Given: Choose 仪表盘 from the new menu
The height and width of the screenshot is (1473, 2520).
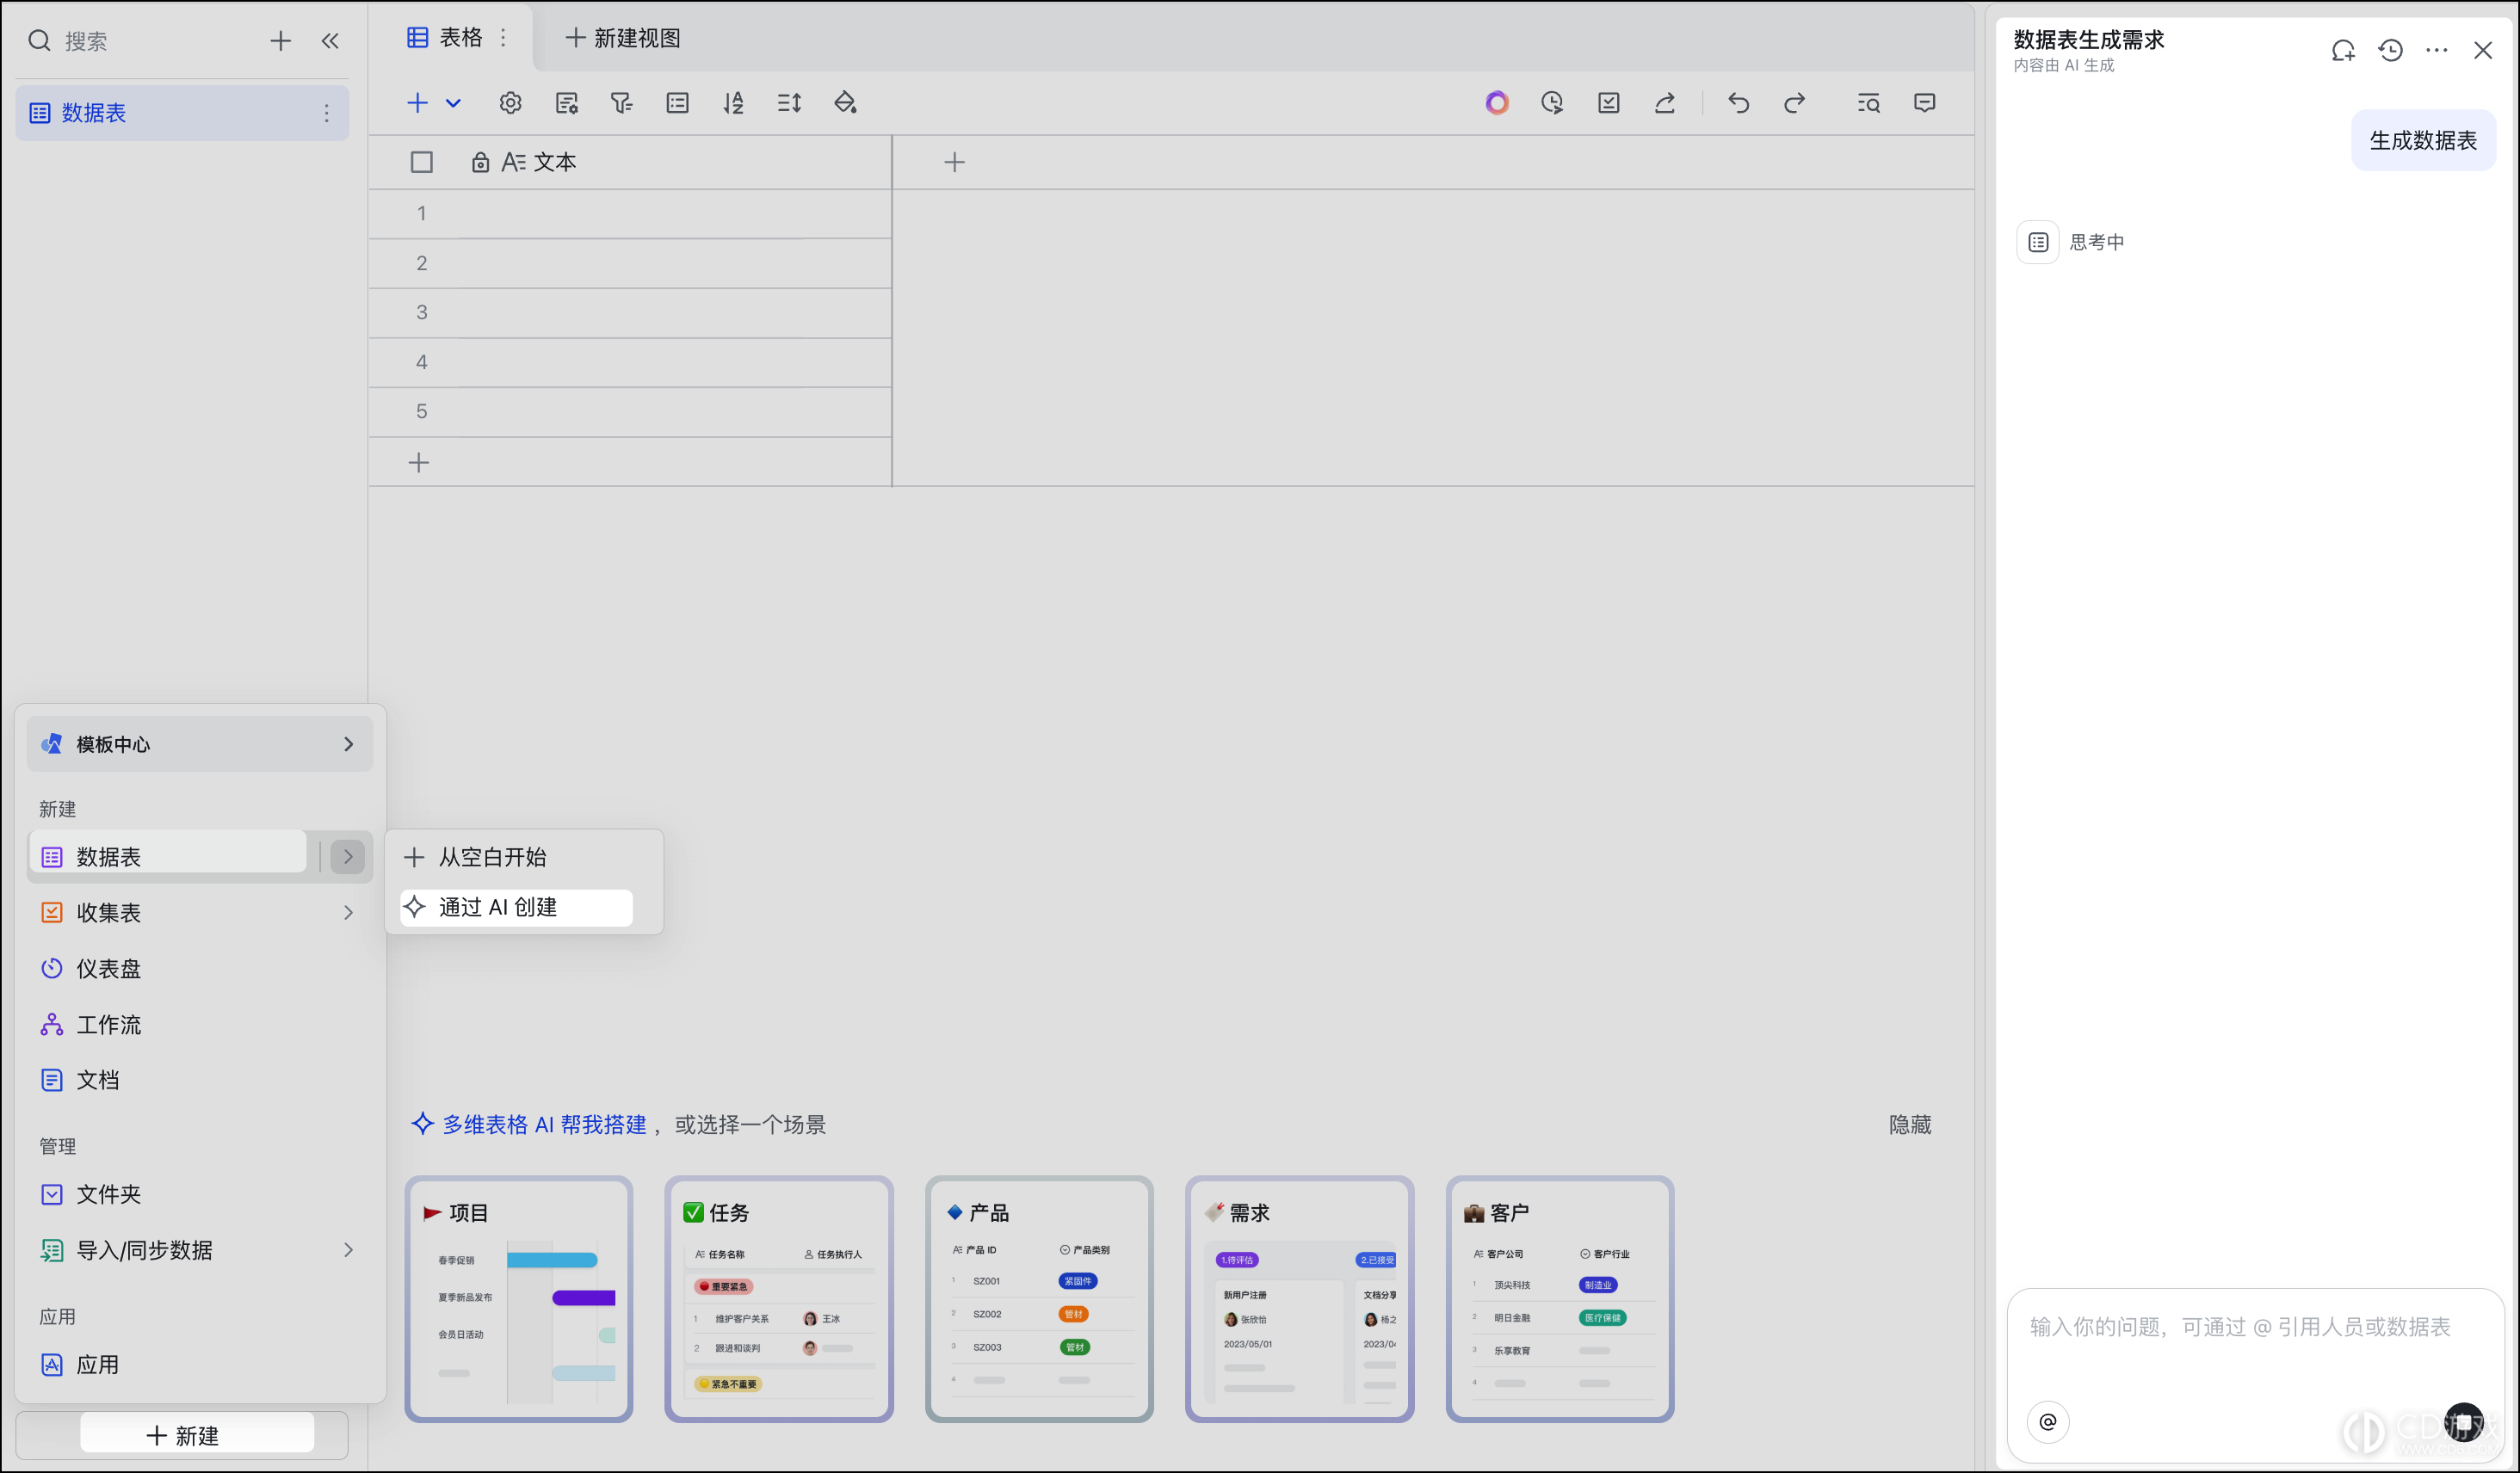Looking at the screenshot, I should [200, 968].
